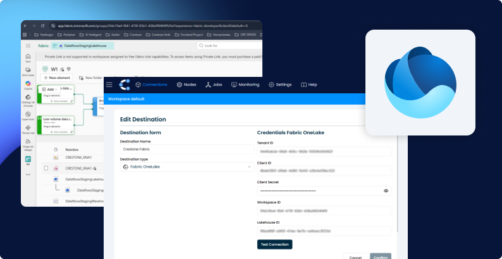Click the New folder button
Viewport: 502px width, 259px height.
click(x=90, y=78)
